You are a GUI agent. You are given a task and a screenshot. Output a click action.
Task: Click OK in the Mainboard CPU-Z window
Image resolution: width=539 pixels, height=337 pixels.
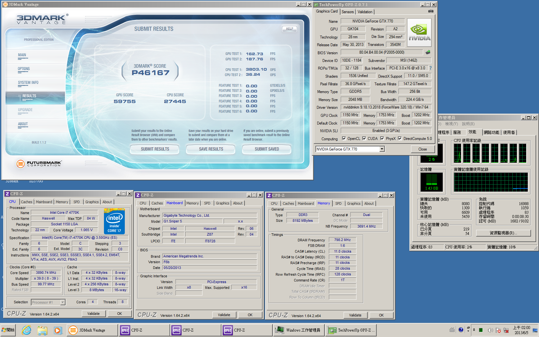tap(250, 315)
